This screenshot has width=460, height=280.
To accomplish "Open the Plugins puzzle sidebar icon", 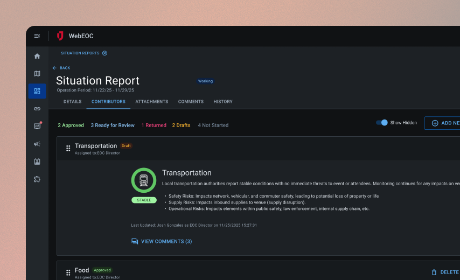I will pos(37,179).
